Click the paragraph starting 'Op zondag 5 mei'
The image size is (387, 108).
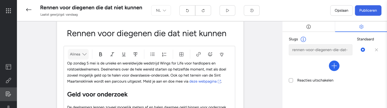pos(147,72)
